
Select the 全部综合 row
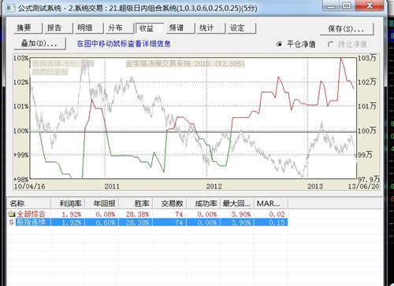click(148, 214)
